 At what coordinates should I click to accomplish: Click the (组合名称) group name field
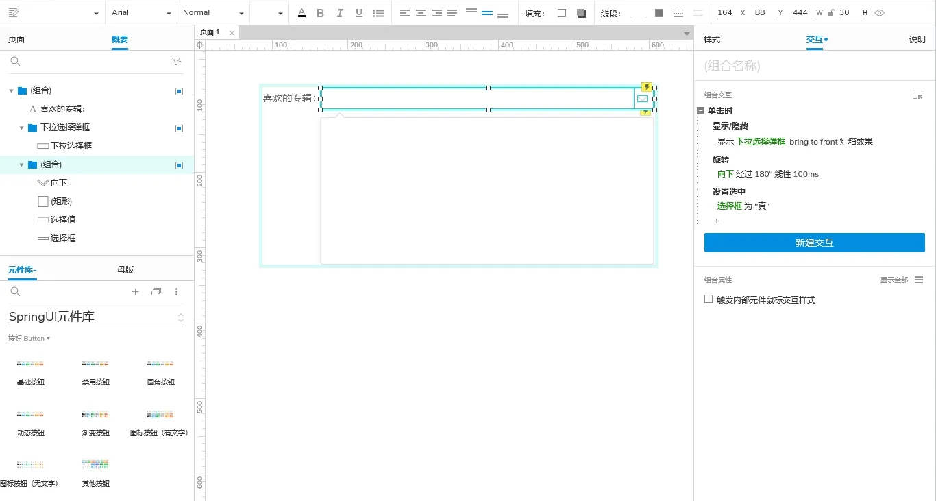814,66
